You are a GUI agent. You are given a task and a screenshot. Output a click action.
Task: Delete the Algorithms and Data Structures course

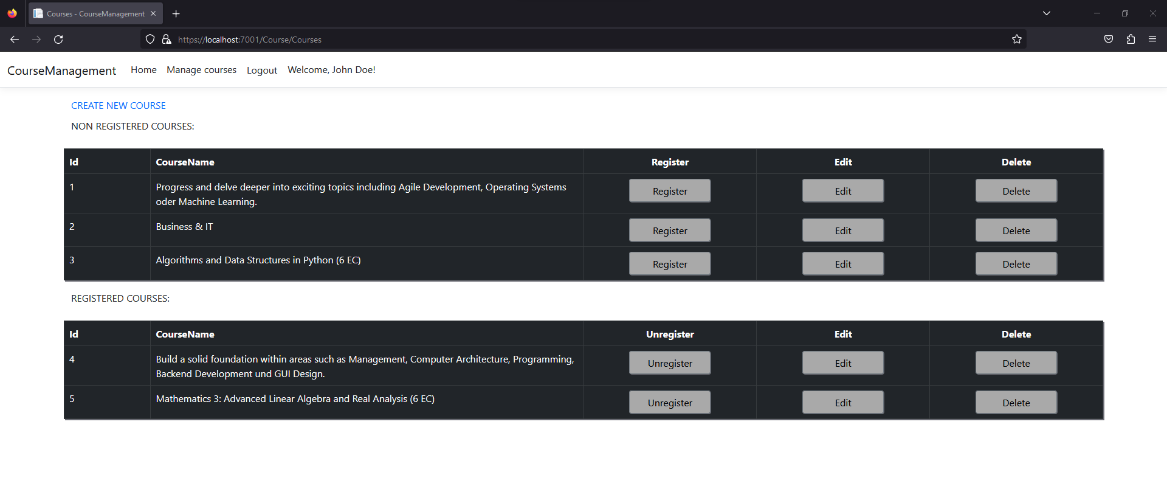click(1016, 264)
